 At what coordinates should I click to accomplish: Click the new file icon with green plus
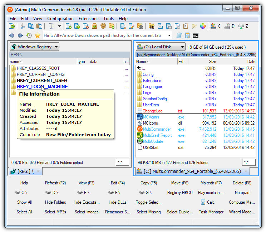(x=69, y=26)
